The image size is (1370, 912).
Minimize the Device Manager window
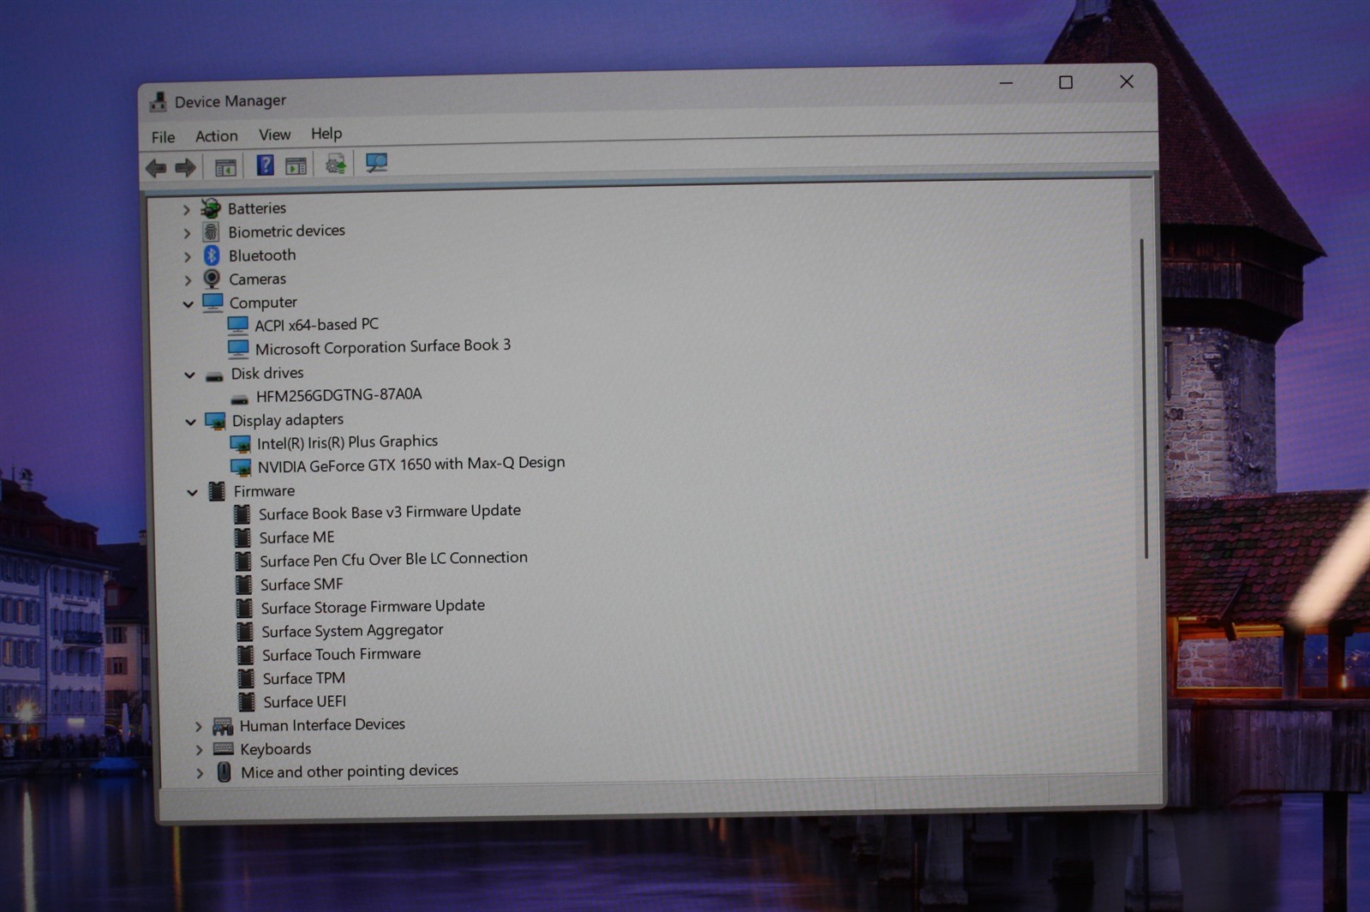click(x=1006, y=84)
